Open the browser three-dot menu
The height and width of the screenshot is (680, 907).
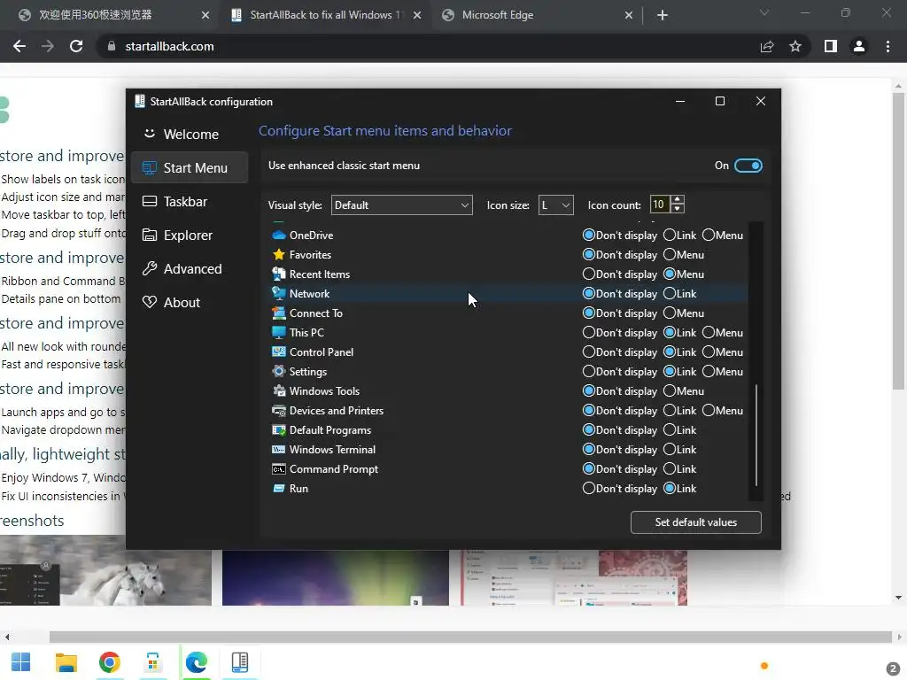[888, 46]
